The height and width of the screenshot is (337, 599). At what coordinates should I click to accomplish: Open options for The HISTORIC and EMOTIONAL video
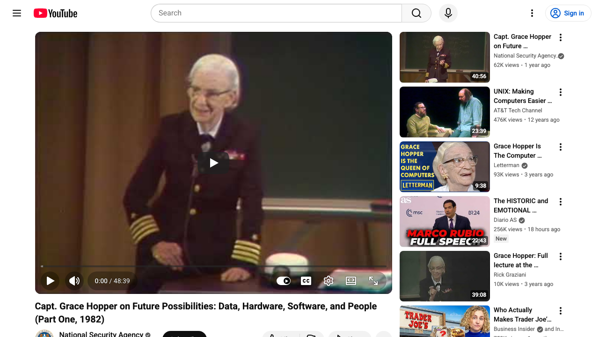[x=561, y=202]
